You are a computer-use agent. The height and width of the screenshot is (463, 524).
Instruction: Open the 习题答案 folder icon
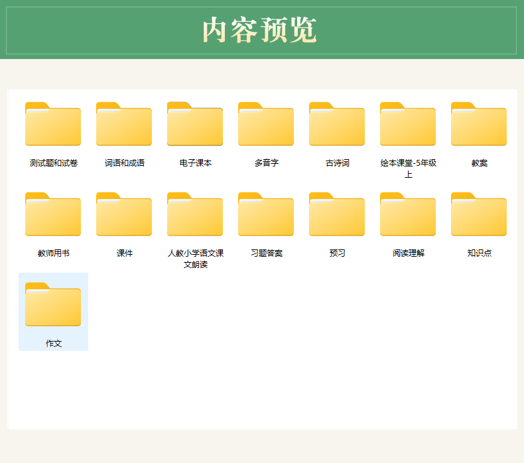point(266,214)
